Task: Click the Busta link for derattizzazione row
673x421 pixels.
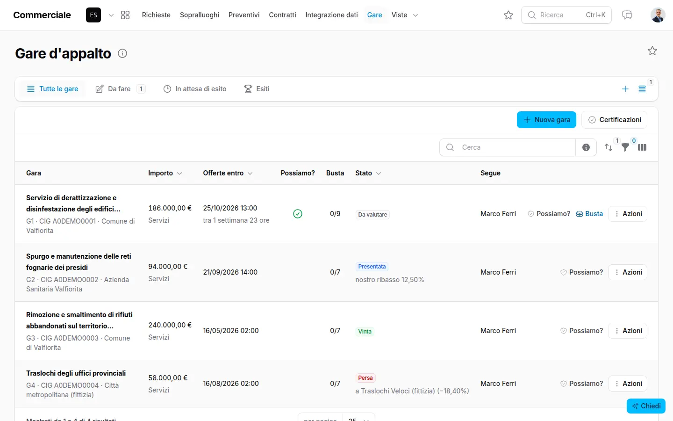Action: 589,214
